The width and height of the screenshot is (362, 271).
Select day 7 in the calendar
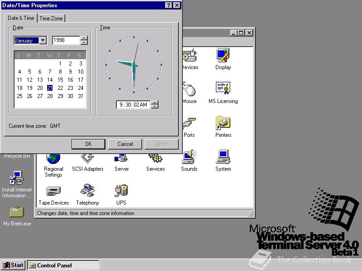pyautogui.click(x=50, y=72)
